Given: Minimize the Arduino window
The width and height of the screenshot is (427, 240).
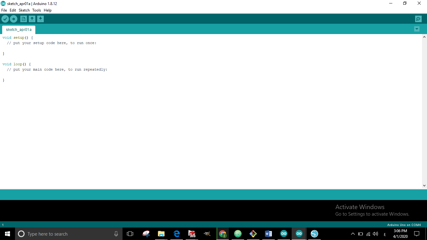Looking at the screenshot, I should click(x=391, y=3).
